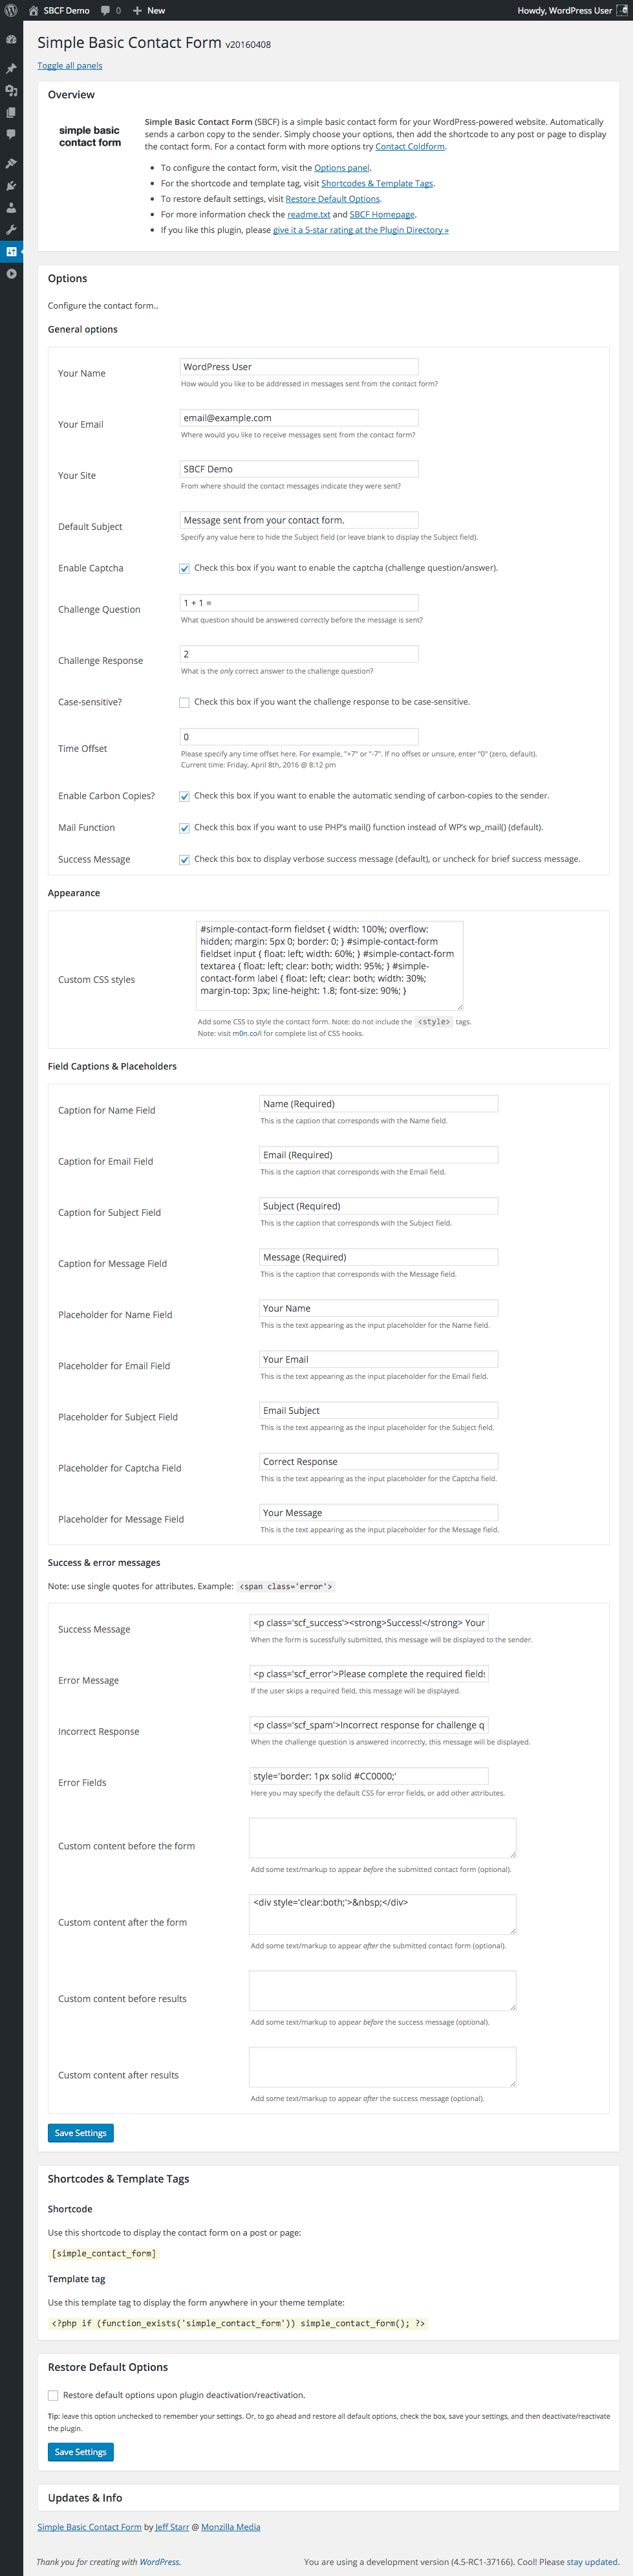Click the Default Subject input field
The height and width of the screenshot is (2576, 633).
(299, 520)
